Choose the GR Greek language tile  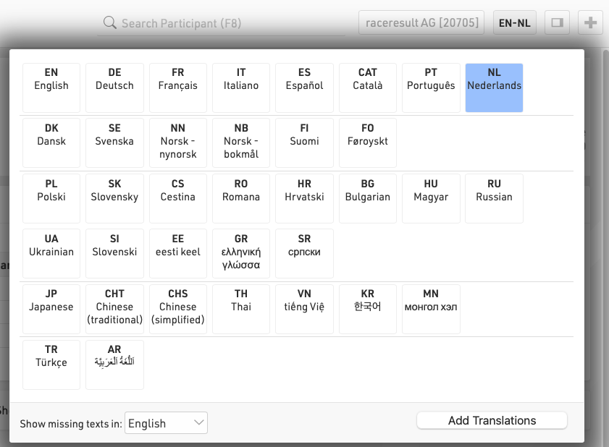tap(241, 253)
